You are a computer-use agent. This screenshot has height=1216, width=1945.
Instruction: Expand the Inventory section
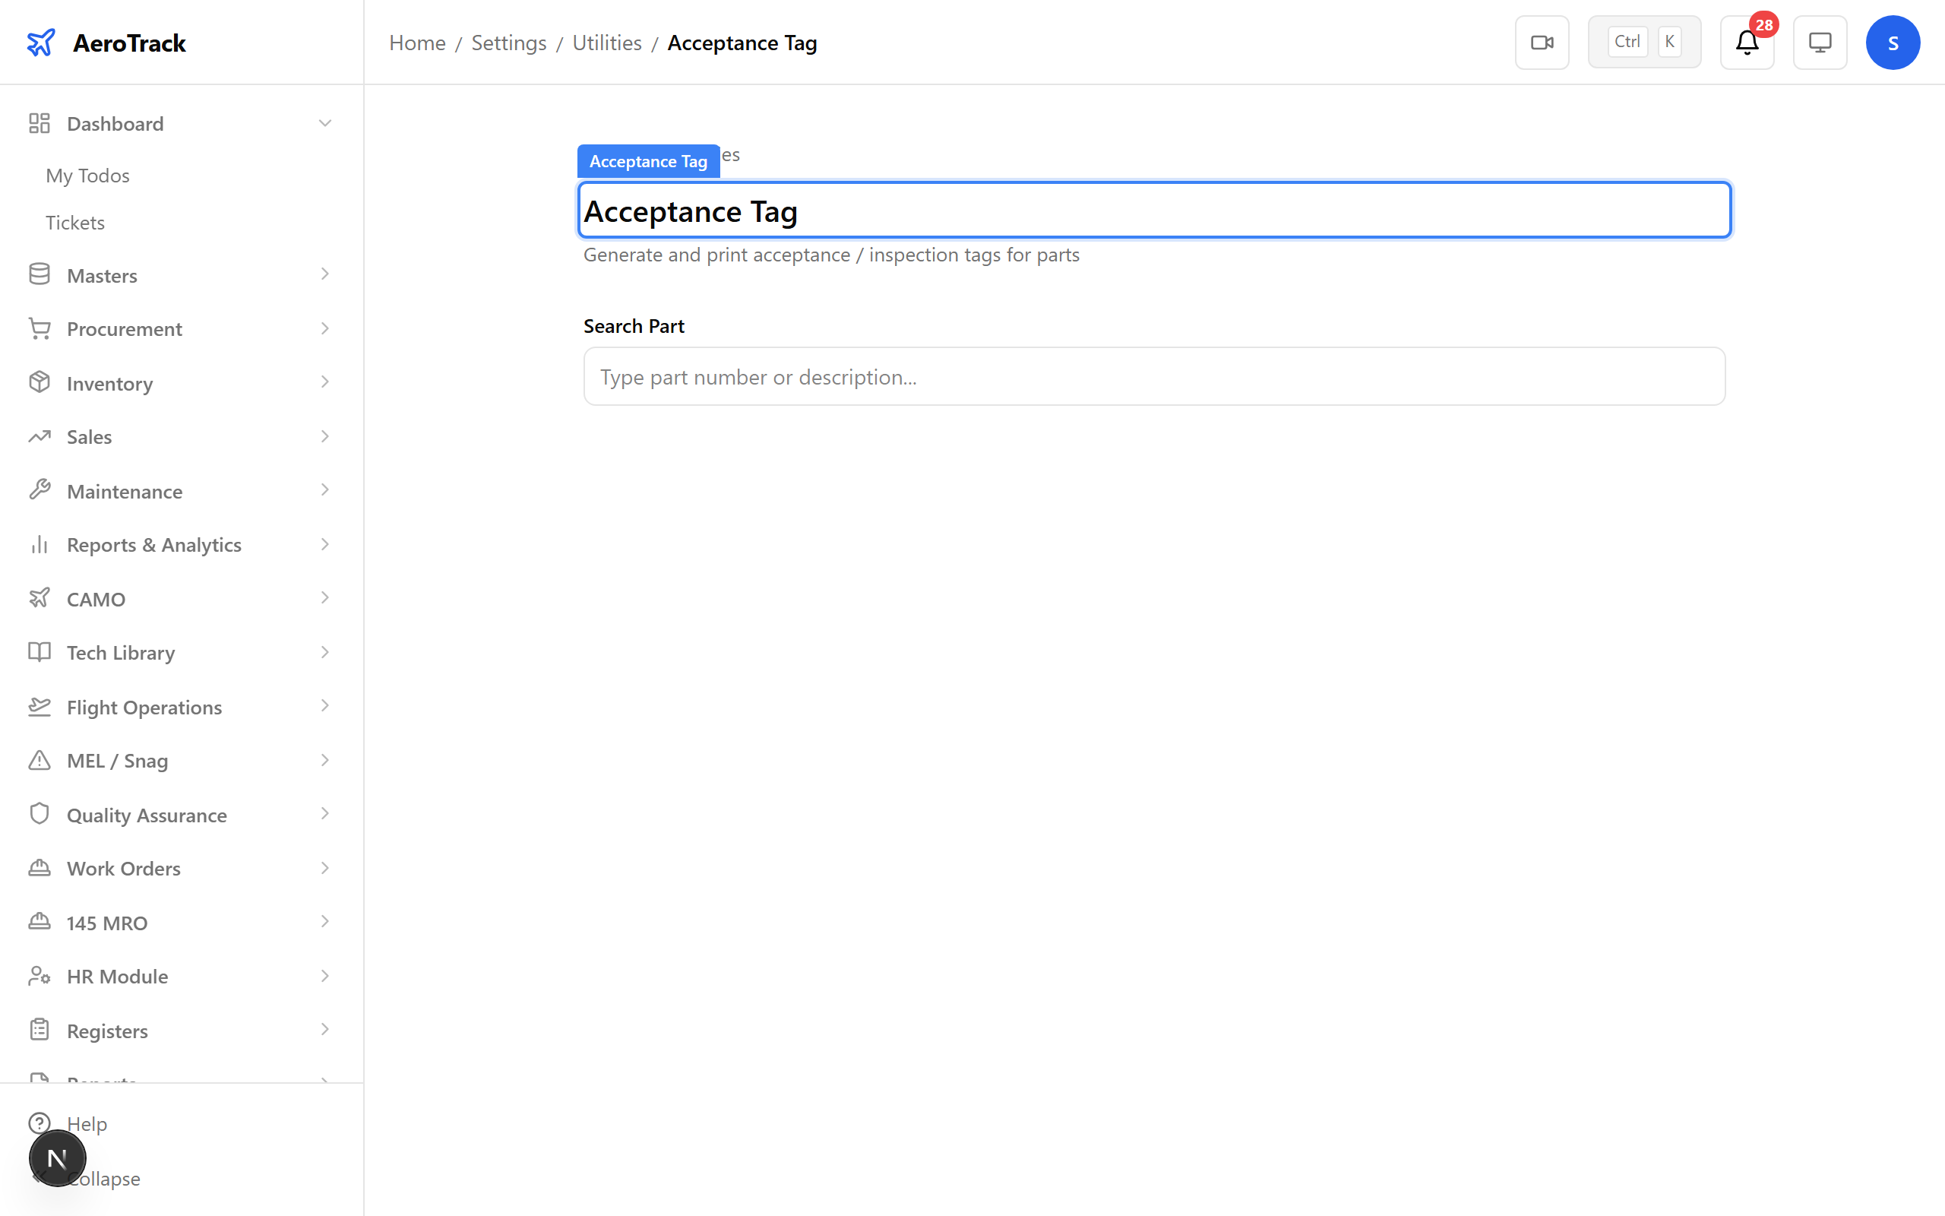324,382
